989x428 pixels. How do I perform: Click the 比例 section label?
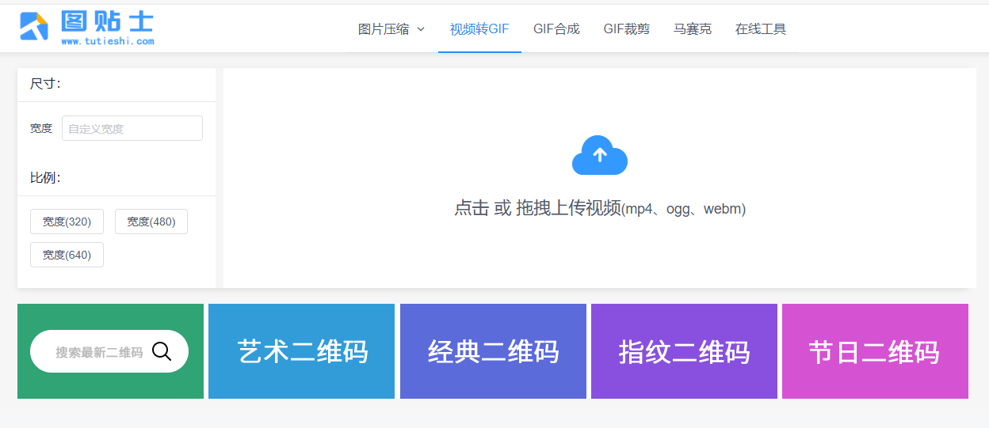45,178
